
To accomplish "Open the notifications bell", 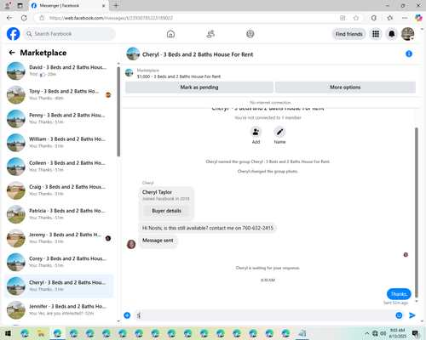I will [392, 34].
